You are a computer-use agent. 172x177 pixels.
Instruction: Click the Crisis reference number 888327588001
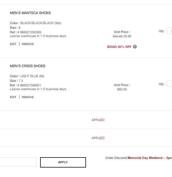(x=31, y=85)
